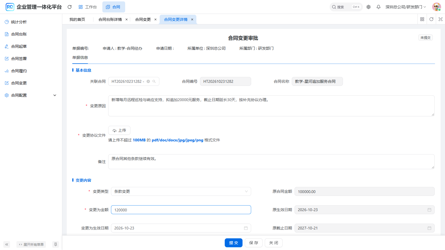Close the 合同变更详情 tab
This screenshot has height=250, width=445.
[x=192, y=19]
